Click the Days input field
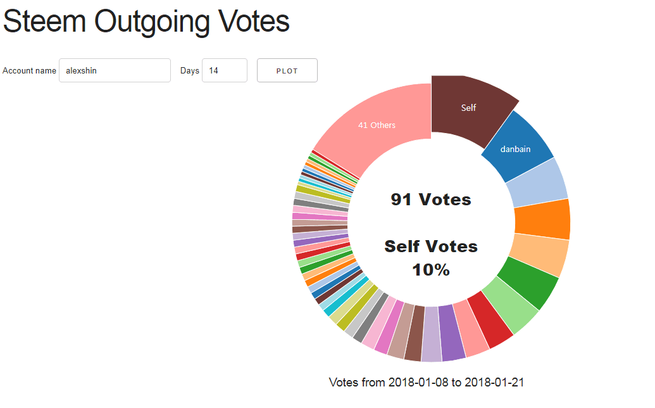 pos(225,70)
